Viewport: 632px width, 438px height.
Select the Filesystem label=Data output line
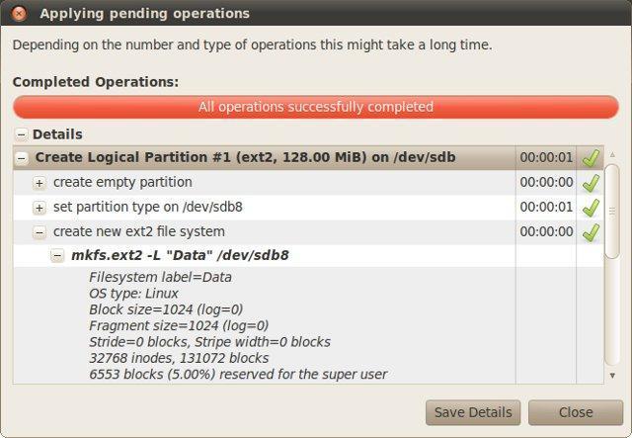(160, 278)
